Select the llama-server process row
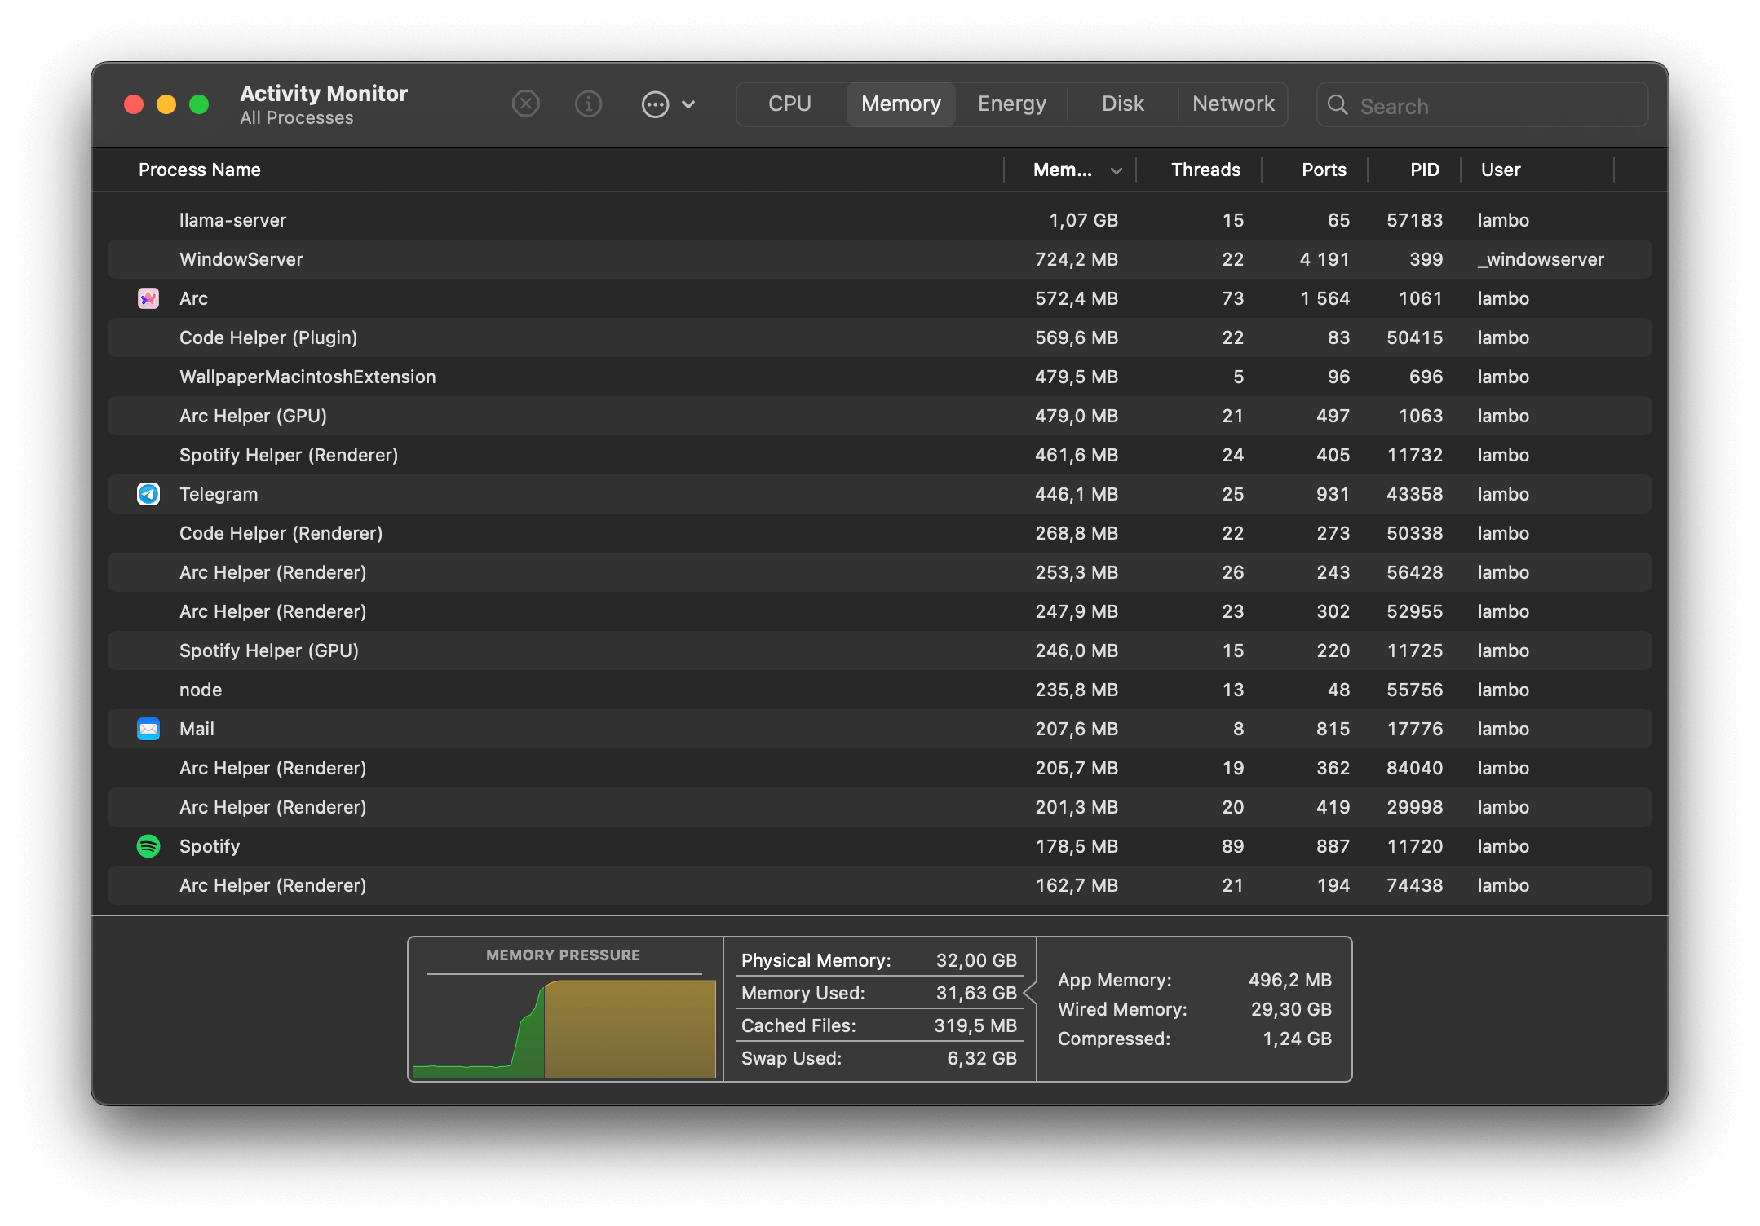1760x1226 pixels. pyautogui.click(x=571, y=219)
